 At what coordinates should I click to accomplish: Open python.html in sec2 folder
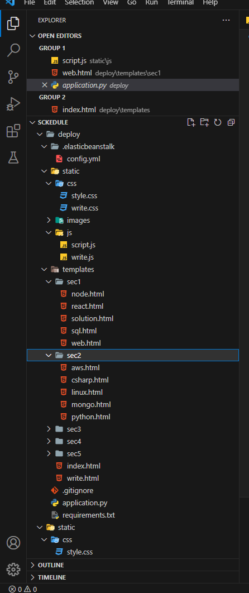[x=90, y=417]
